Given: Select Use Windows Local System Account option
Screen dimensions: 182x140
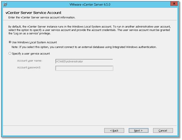Looking at the screenshot, I should point(10,42).
